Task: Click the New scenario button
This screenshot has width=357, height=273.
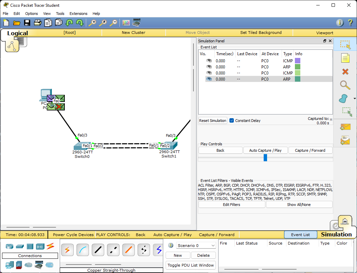Action: [x=178, y=255]
